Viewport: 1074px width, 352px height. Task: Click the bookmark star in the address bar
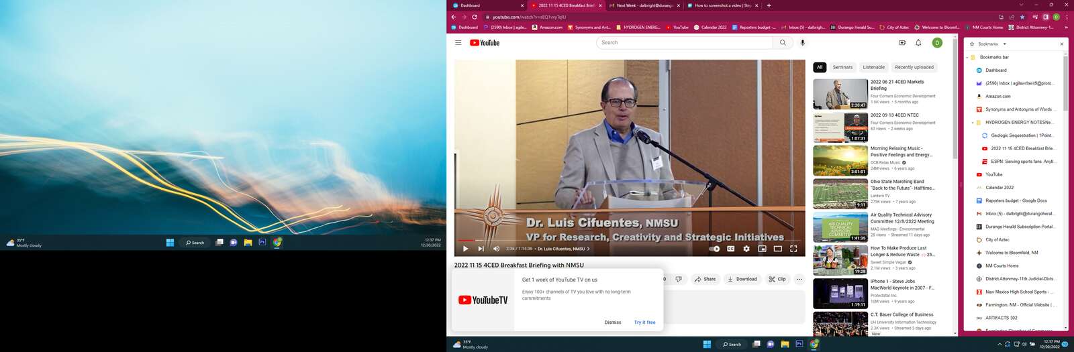1022,17
